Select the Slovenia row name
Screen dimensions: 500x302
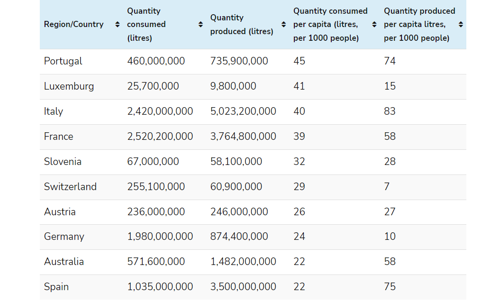[x=63, y=162]
